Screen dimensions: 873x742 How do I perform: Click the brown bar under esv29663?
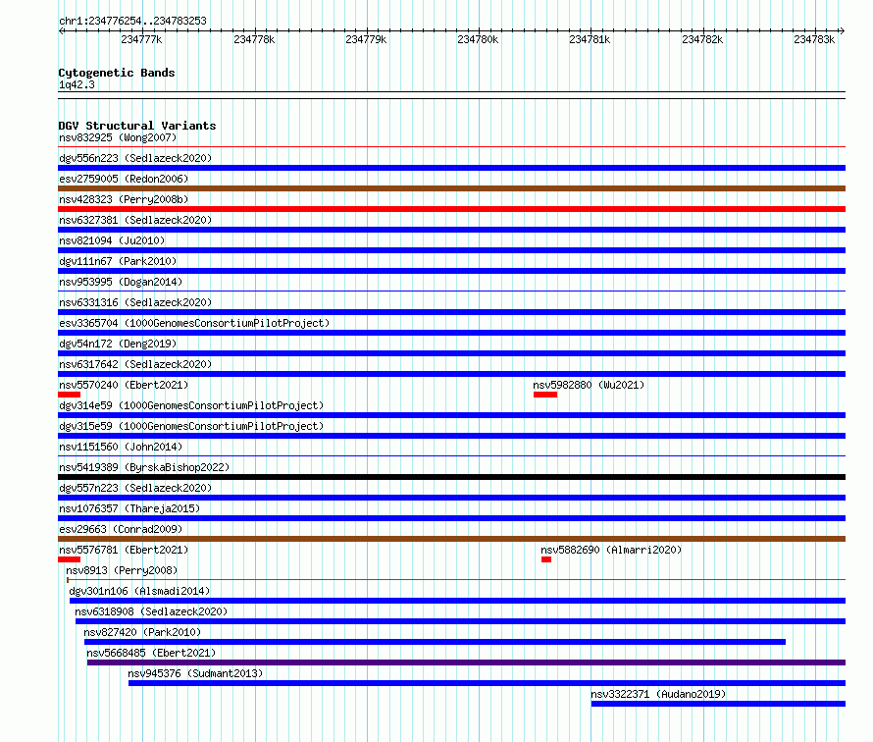point(451,539)
